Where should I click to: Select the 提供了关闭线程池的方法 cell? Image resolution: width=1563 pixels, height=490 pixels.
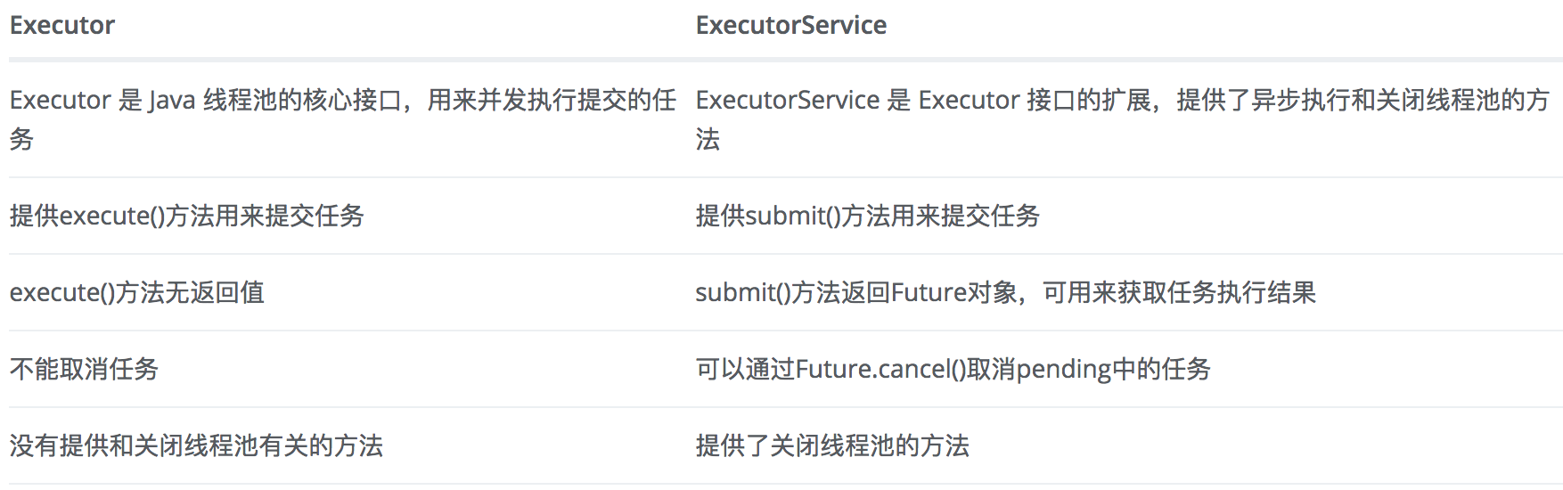[x=832, y=445]
